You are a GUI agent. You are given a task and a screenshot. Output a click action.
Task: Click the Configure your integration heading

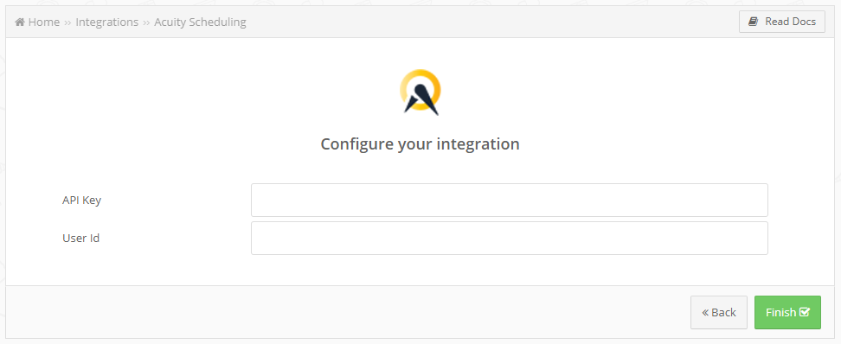tap(420, 144)
